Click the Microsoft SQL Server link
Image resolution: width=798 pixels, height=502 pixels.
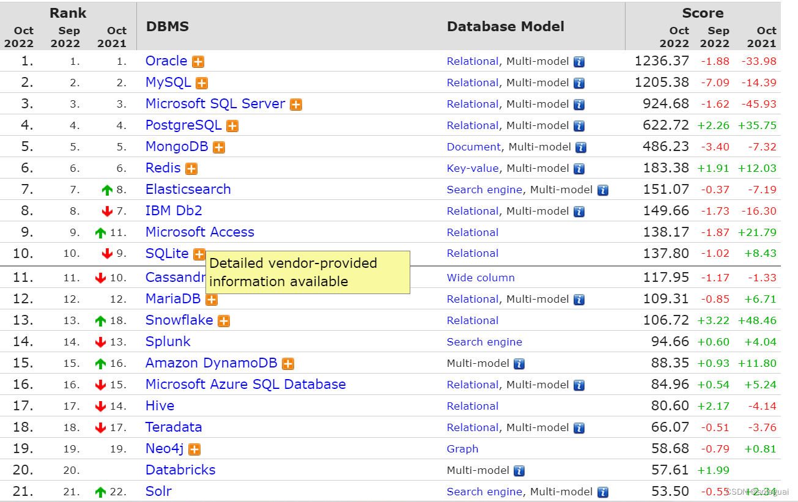click(215, 104)
